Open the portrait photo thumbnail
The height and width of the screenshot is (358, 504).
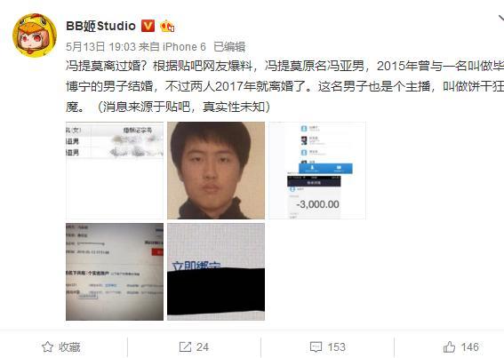pos(216,171)
